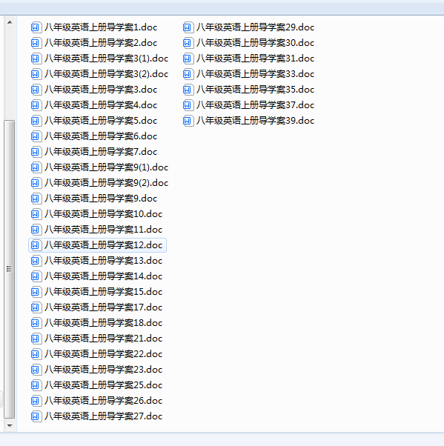Click the file icon beside 八年级英语上册导学案3(1).doc
Image resolution: width=444 pixels, height=446 pixels.
[36, 59]
